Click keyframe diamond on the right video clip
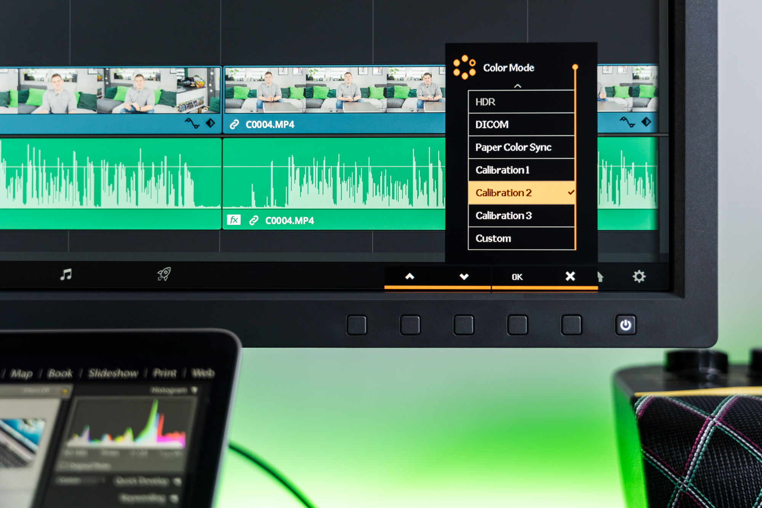Image resolution: width=762 pixels, height=508 pixels. 646,122
